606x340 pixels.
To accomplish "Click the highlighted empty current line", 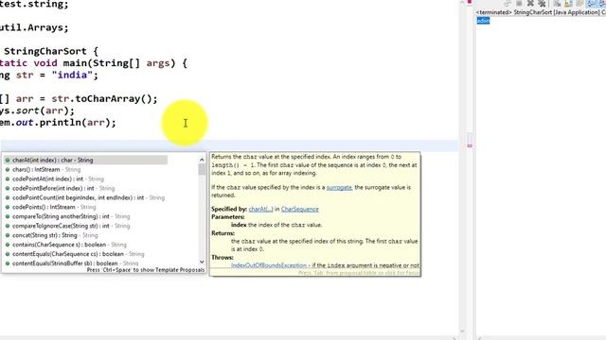I will point(229,145).
